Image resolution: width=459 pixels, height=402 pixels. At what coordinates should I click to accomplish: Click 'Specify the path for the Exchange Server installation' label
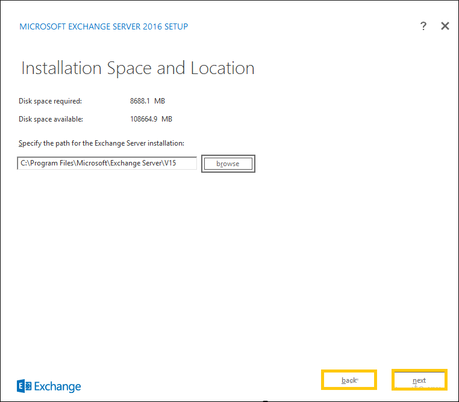(x=101, y=143)
